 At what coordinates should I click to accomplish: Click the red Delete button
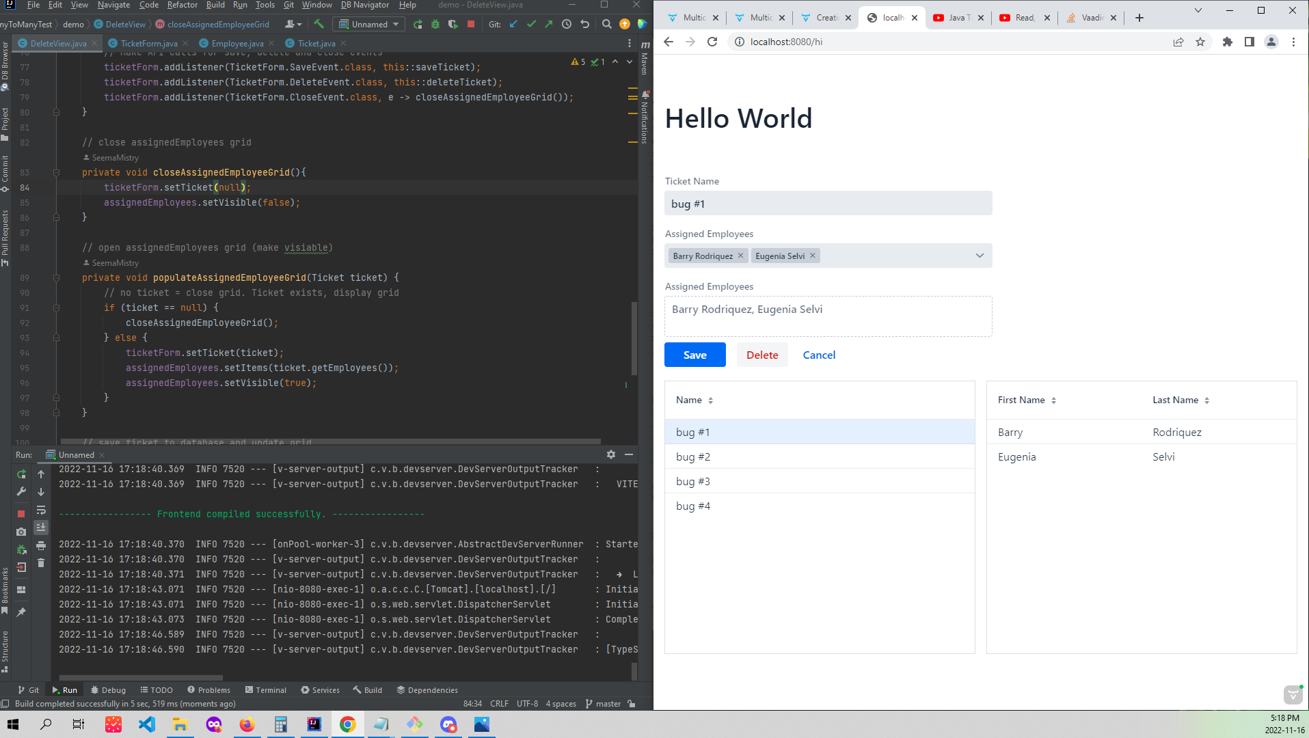click(x=761, y=355)
